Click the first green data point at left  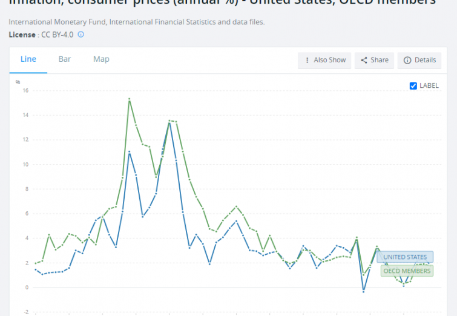tap(35, 263)
